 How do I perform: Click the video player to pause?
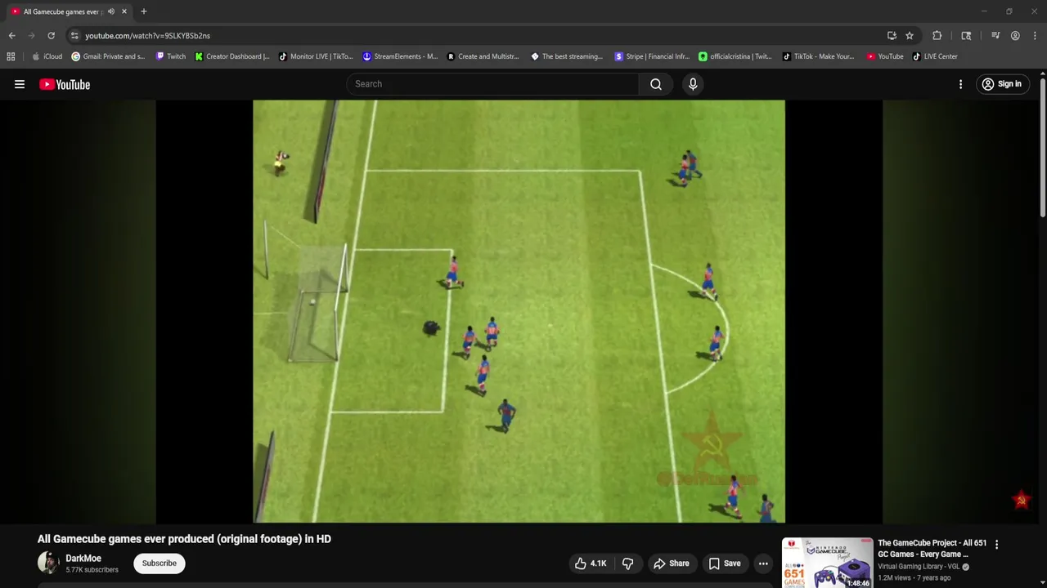tap(519, 311)
